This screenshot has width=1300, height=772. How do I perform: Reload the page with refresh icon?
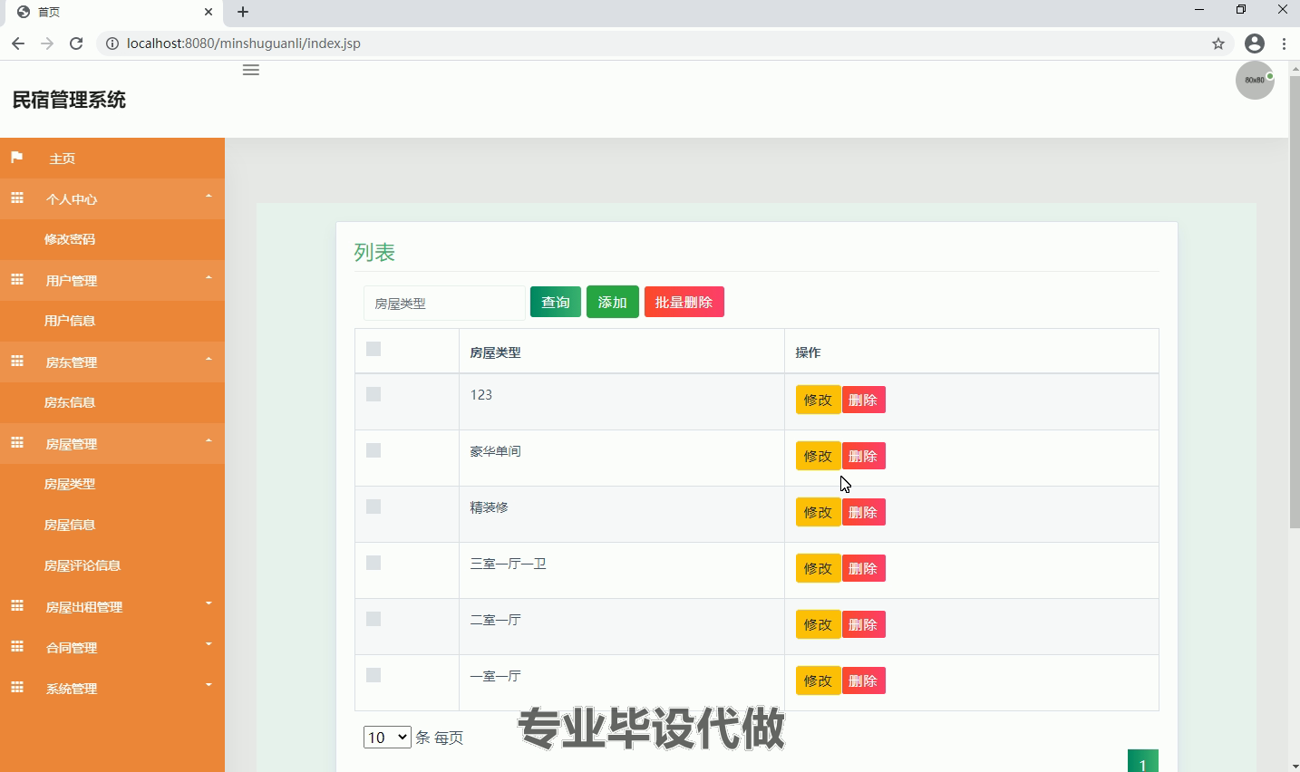coord(76,43)
